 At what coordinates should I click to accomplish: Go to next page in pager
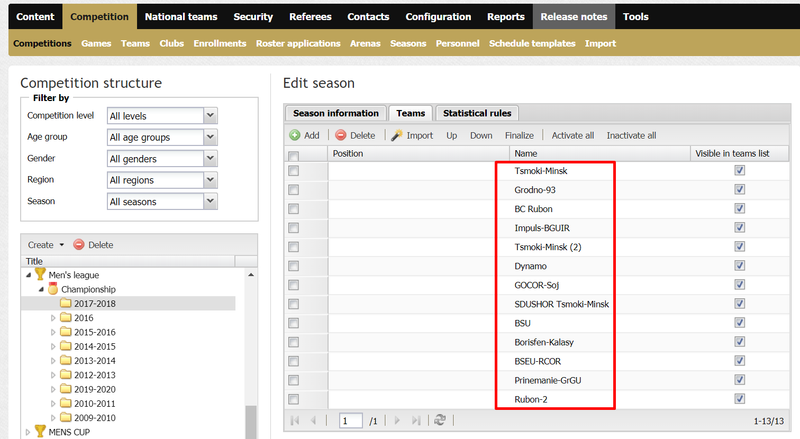coord(397,420)
